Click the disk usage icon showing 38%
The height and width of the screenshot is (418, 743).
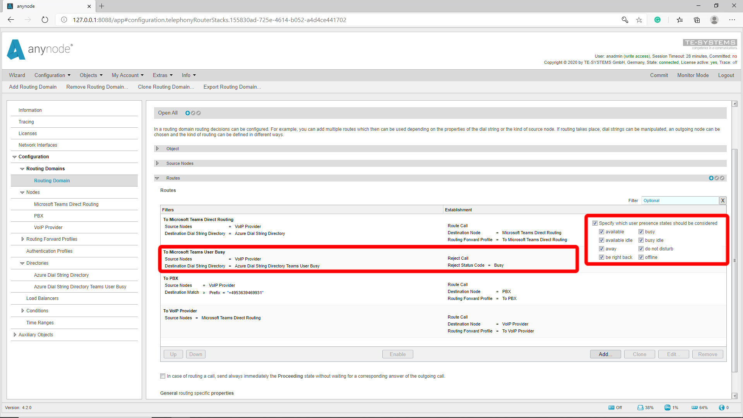[x=640, y=408]
